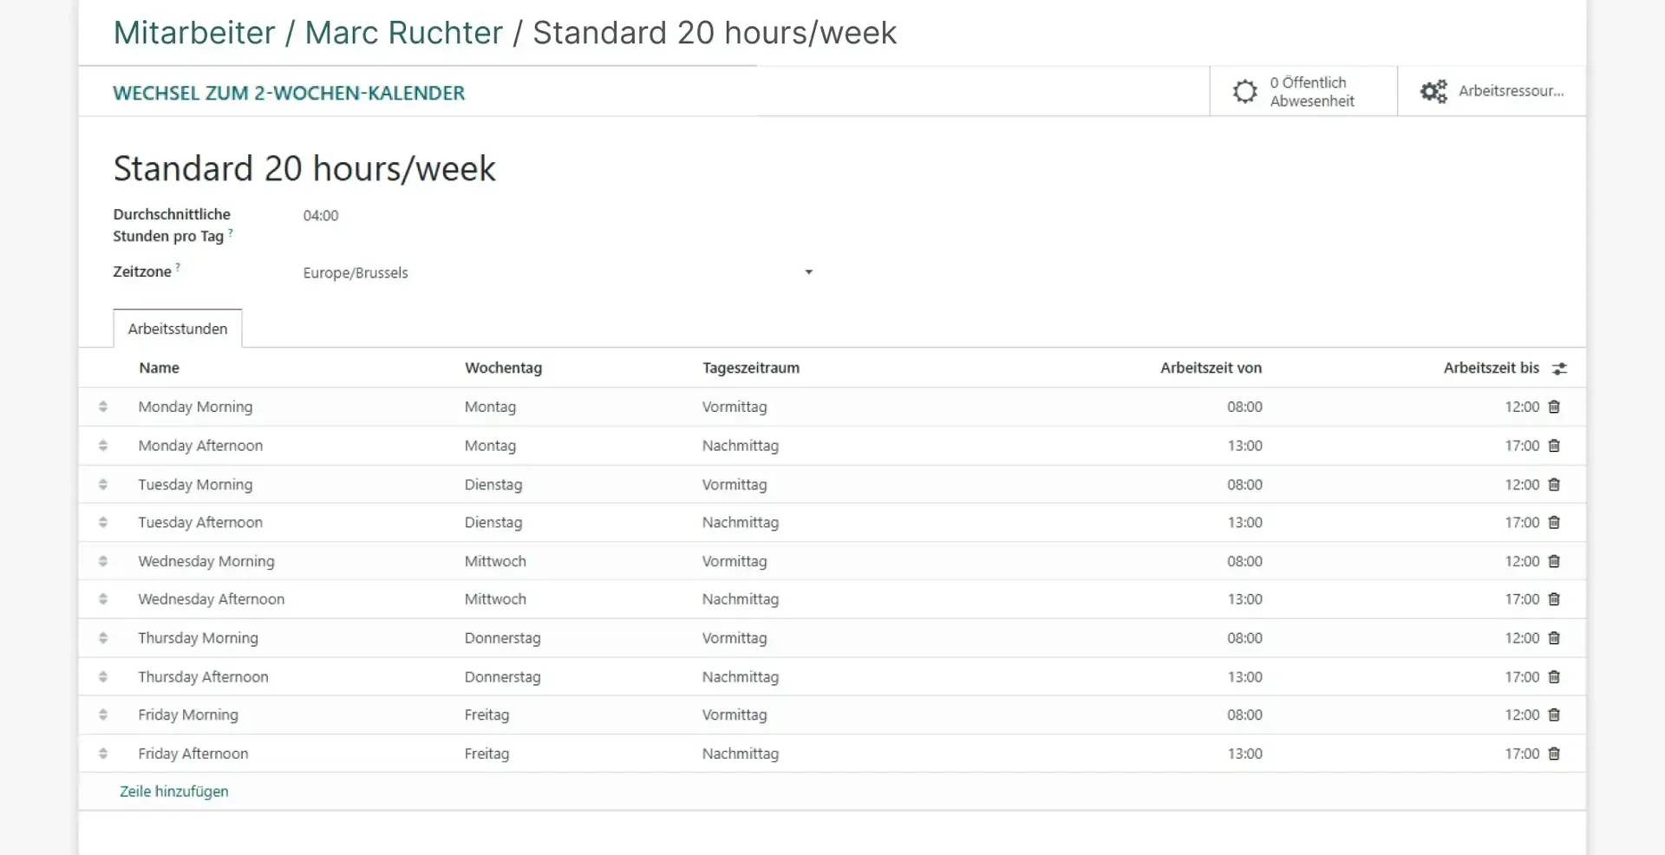Select the Arbeitsstunden tab
Viewport: 1665px width, 855px height.
[x=178, y=329]
